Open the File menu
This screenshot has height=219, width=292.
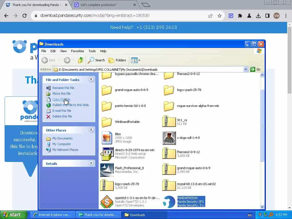[44, 51]
